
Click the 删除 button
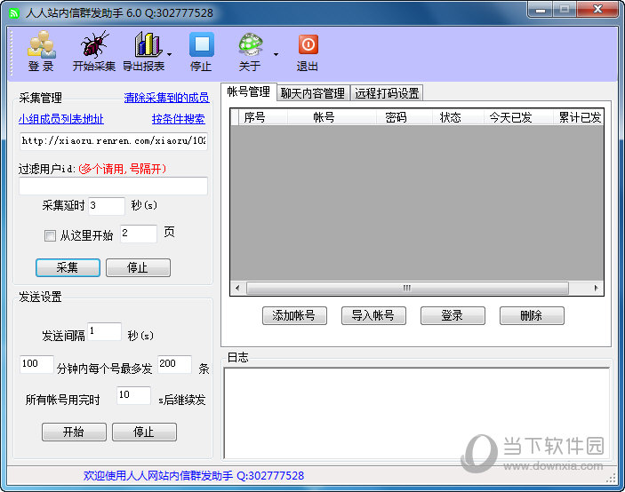(x=532, y=315)
